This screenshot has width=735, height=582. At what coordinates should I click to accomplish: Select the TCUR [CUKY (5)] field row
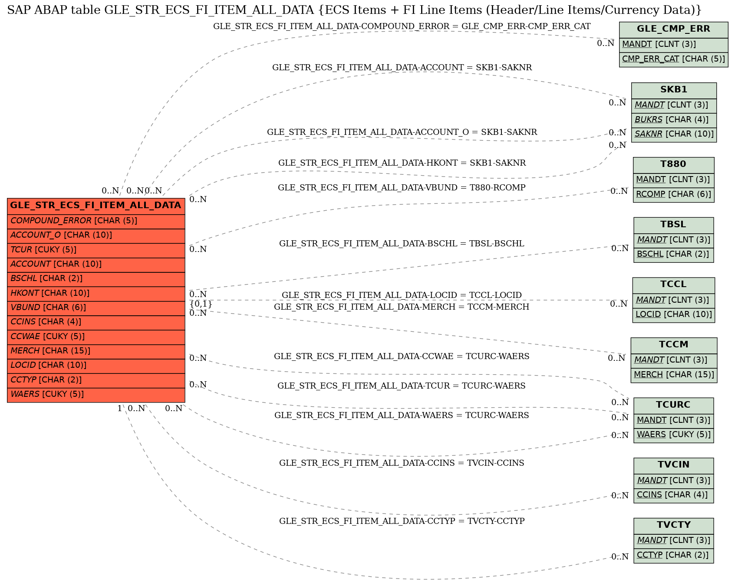coord(96,250)
